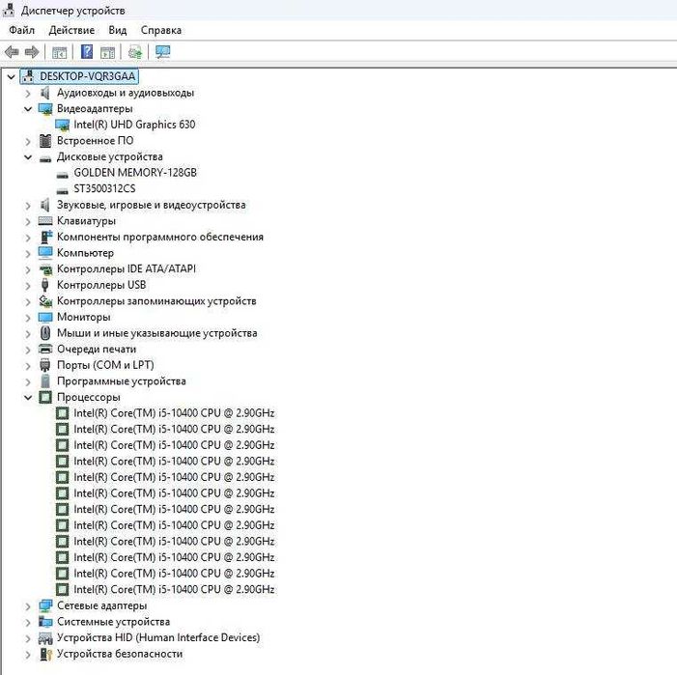Select the GOLDEN MEMORY-128GB label
Screen dimensions: 677x675
(135, 173)
